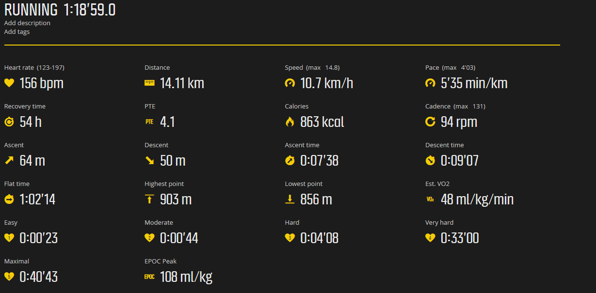
Task: Click the calories flame icon
Action: click(x=290, y=122)
